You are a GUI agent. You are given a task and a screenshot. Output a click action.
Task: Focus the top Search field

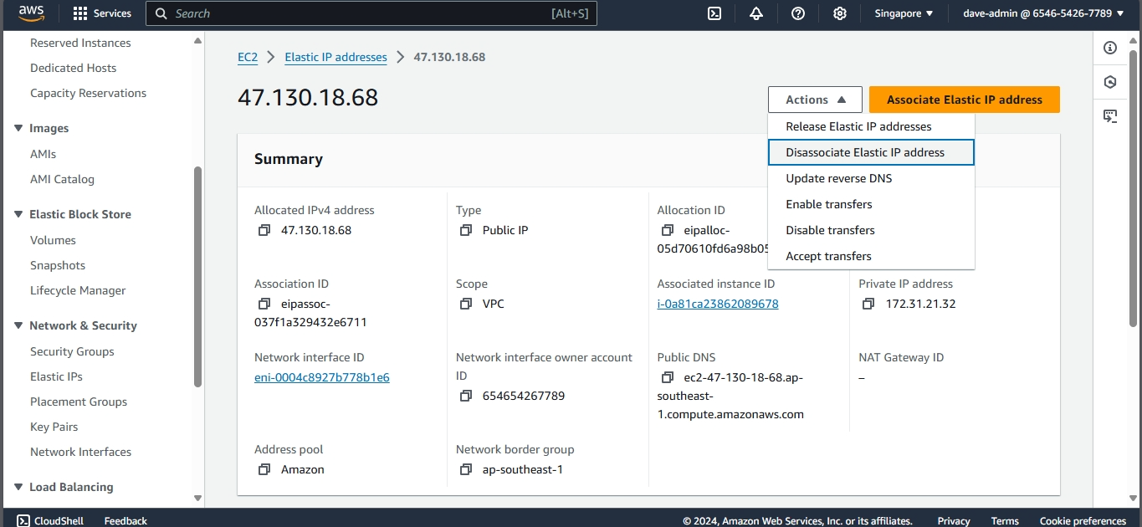(360, 13)
